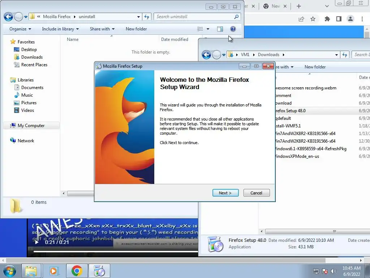Screen dimensions: 370x278
Task: Open Chrome three-dot menu
Action: [x=362, y=19]
